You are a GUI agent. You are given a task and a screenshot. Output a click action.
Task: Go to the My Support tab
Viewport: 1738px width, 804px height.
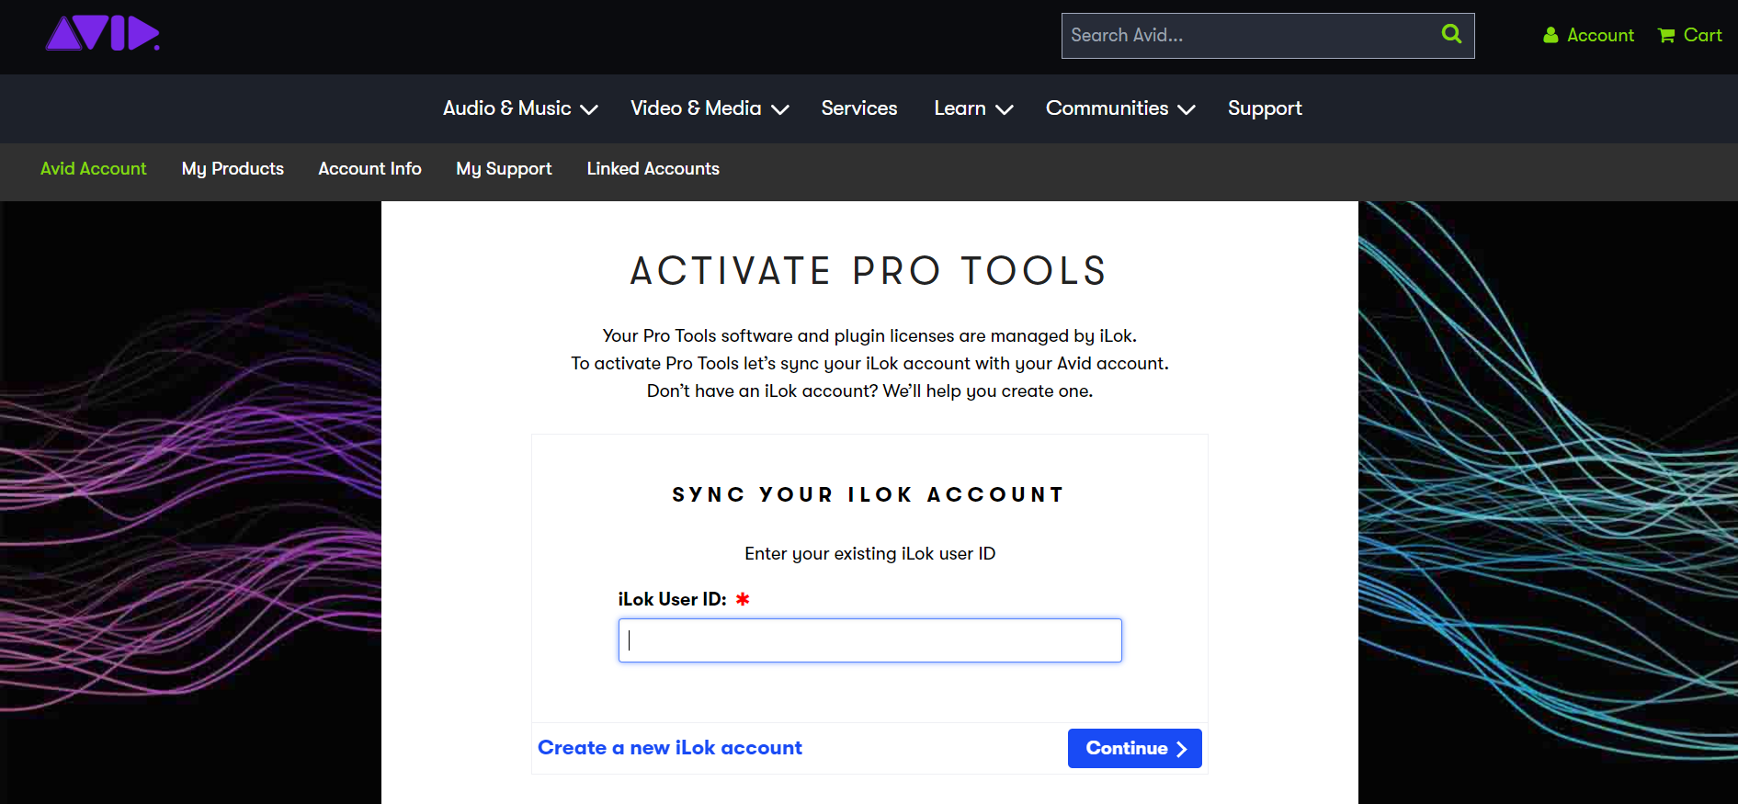pyautogui.click(x=504, y=169)
